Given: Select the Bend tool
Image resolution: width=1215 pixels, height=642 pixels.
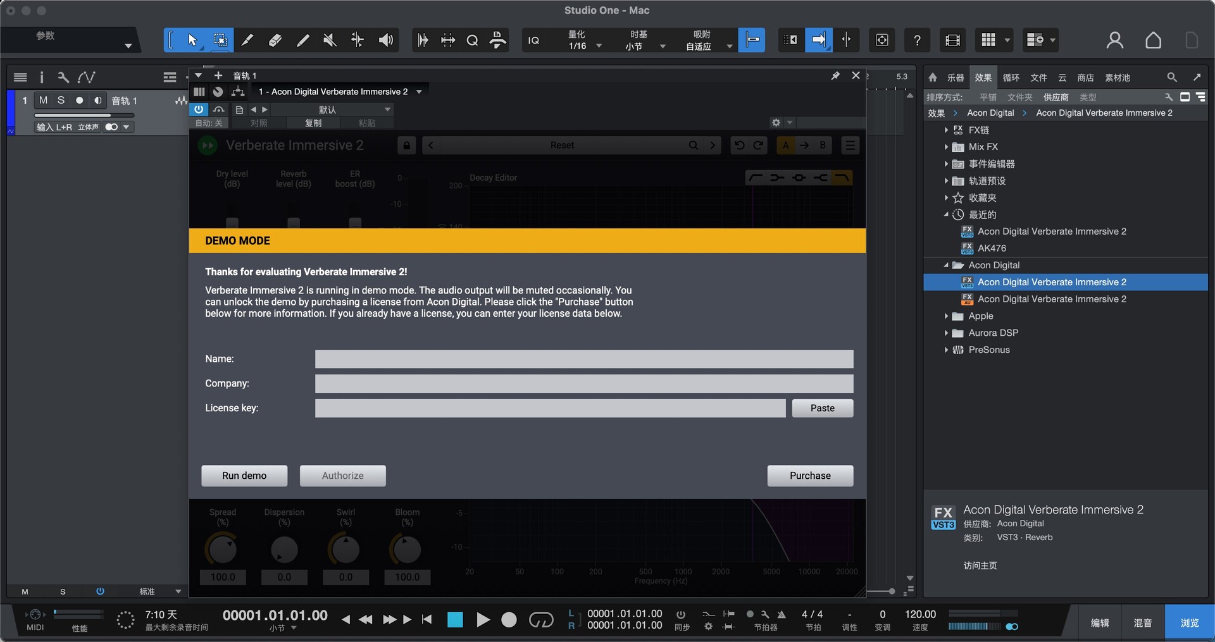Looking at the screenshot, I should click(x=358, y=40).
